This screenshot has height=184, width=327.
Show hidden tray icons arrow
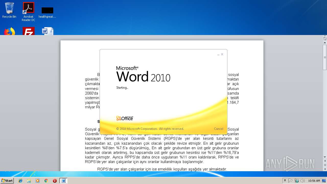tap(285, 180)
